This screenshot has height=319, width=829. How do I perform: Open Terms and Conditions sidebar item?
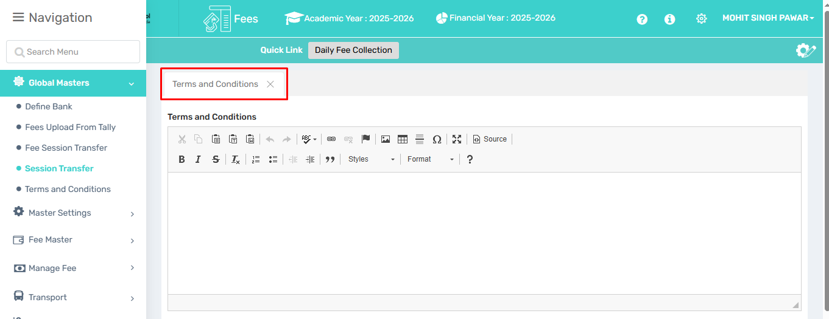click(68, 189)
